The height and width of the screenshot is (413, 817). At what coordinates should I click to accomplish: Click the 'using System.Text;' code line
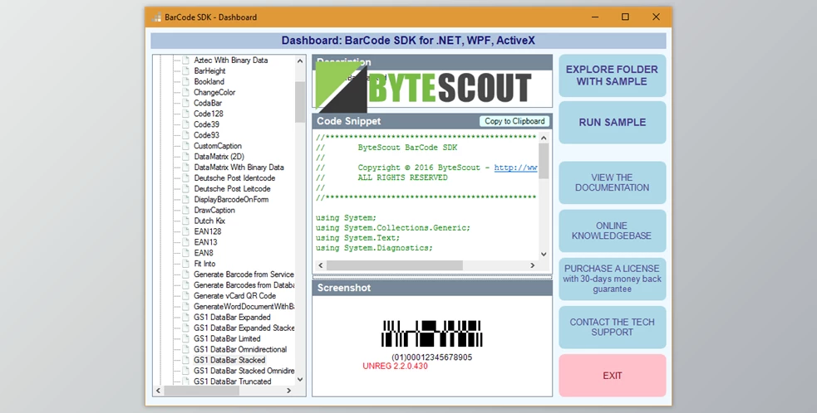click(357, 238)
